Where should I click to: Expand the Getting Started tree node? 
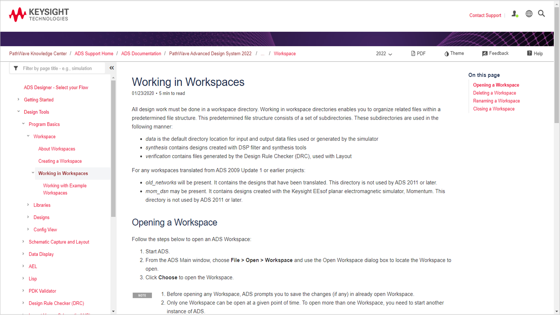point(19,100)
